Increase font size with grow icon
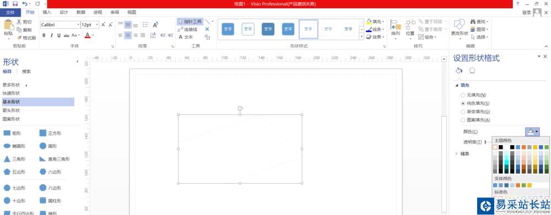 click(x=104, y=25)
